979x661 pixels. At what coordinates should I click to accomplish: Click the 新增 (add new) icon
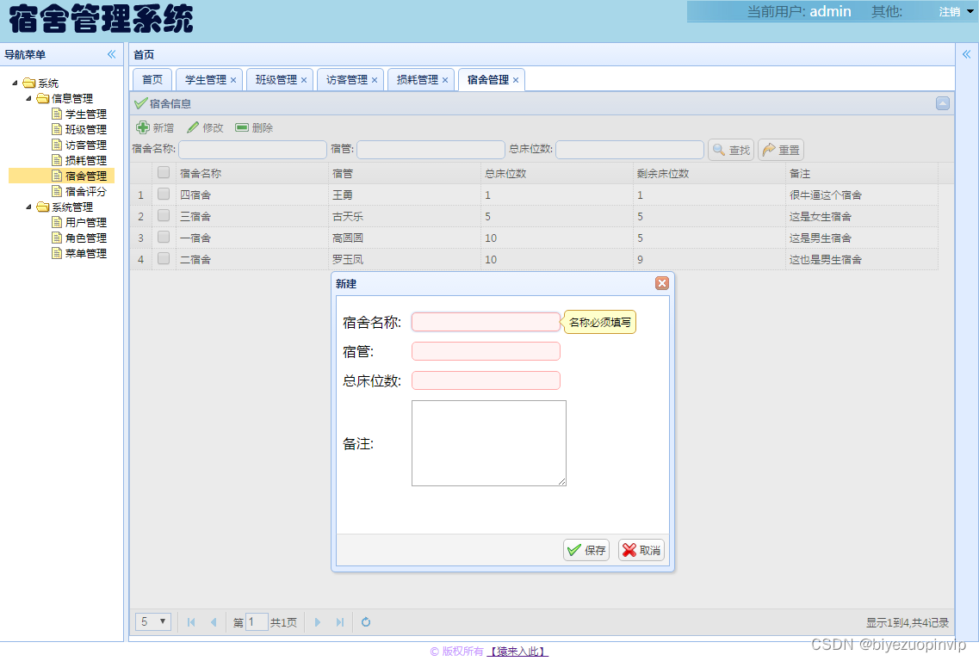(144, 127)
